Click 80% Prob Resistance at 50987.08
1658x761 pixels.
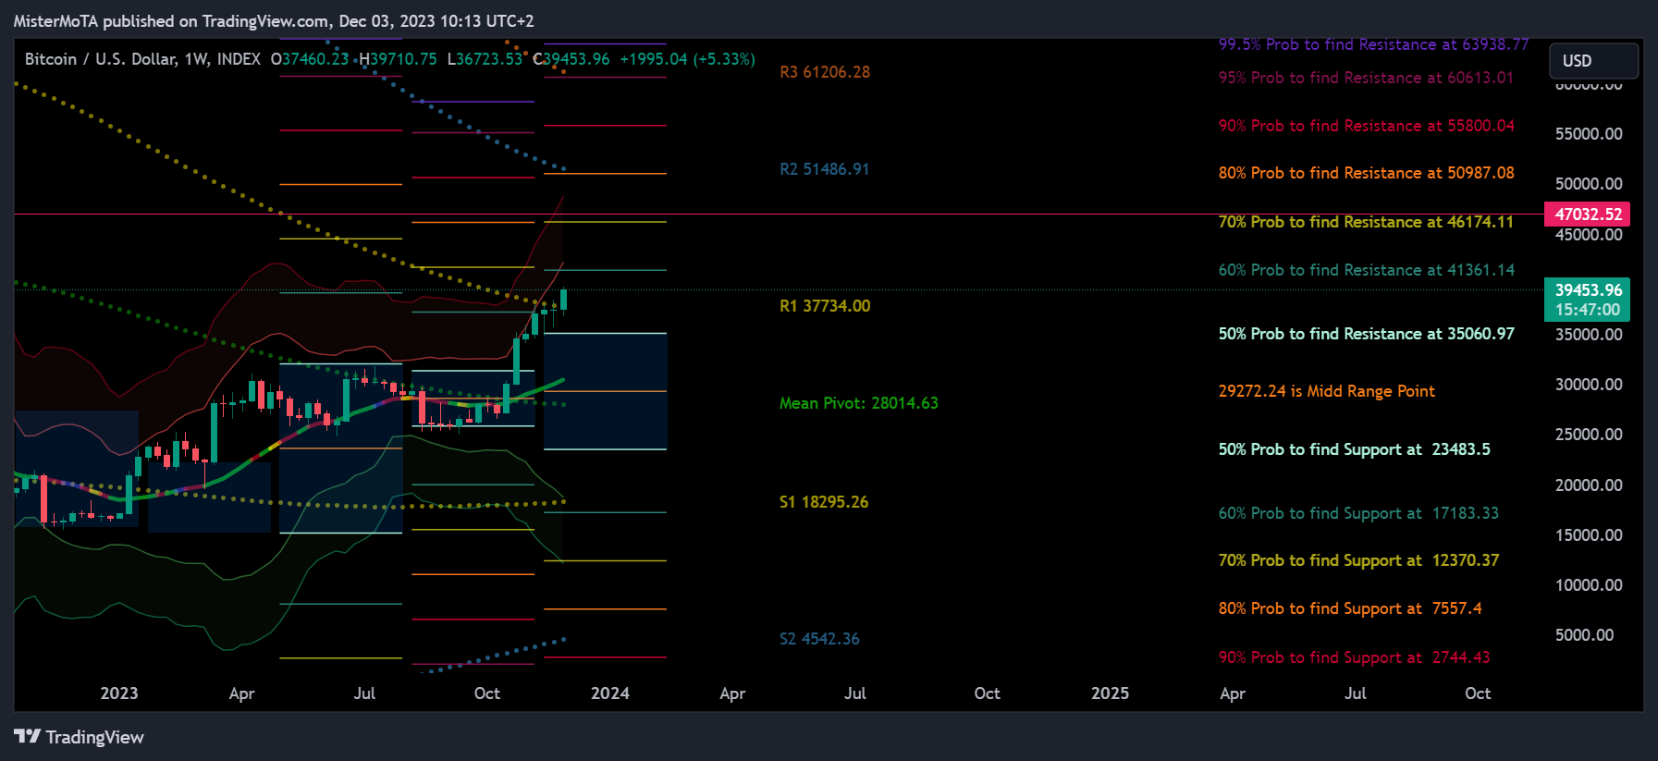[1367, 173]
